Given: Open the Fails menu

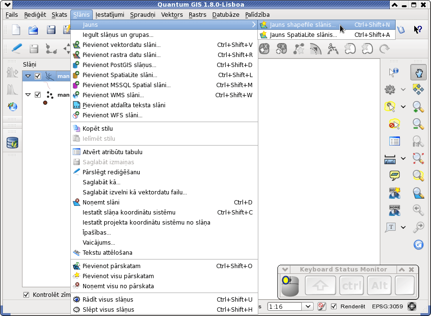Looking at the screenshot, I should pyautogui.click(x=11, y=14).
